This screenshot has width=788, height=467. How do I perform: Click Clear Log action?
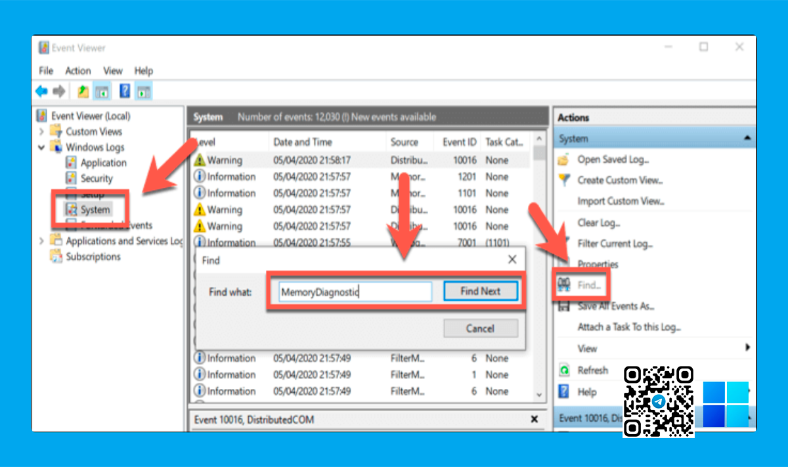599,223
